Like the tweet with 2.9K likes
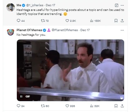Image resolution: width=130 pixels, height=112 pixels. pyautogui.click(x=71, y=21)
